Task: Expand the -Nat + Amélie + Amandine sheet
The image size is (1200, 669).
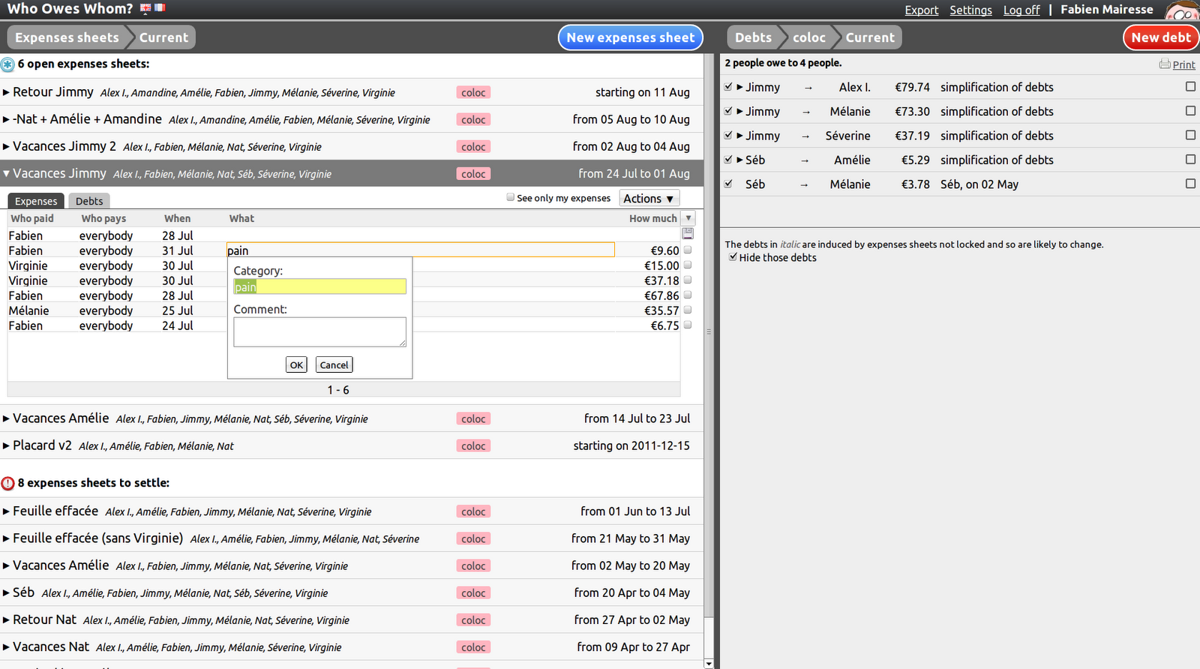Action: coord(6,119)
